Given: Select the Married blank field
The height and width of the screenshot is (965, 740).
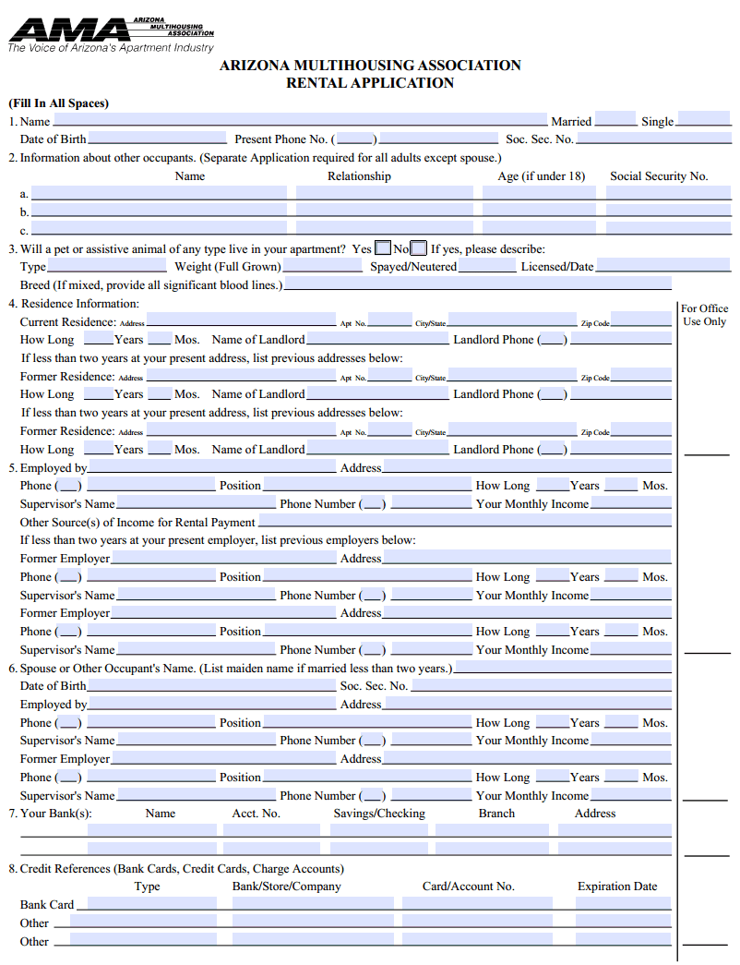Looking at the screenshot, I should click(614, 121).
